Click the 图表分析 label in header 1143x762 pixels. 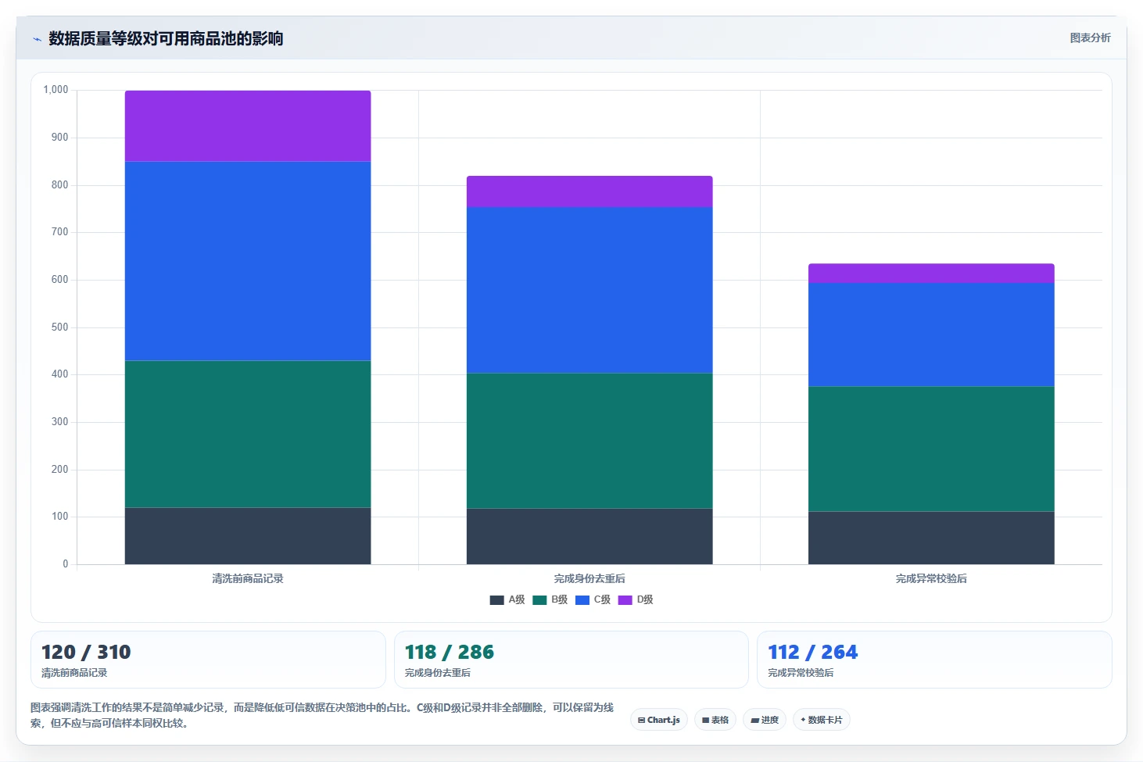pos(1090,38)
